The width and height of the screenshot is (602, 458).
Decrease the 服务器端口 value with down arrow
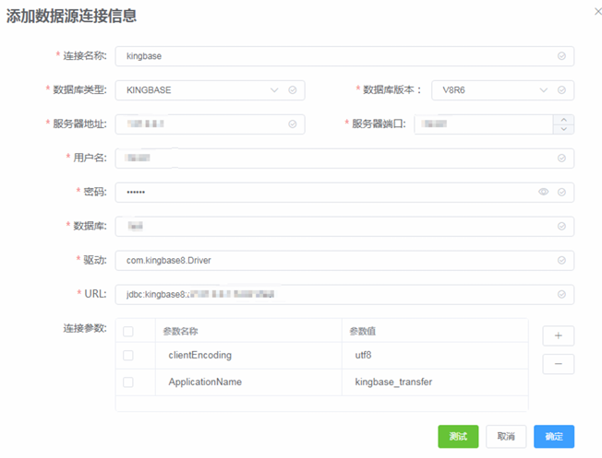(563, 129)
